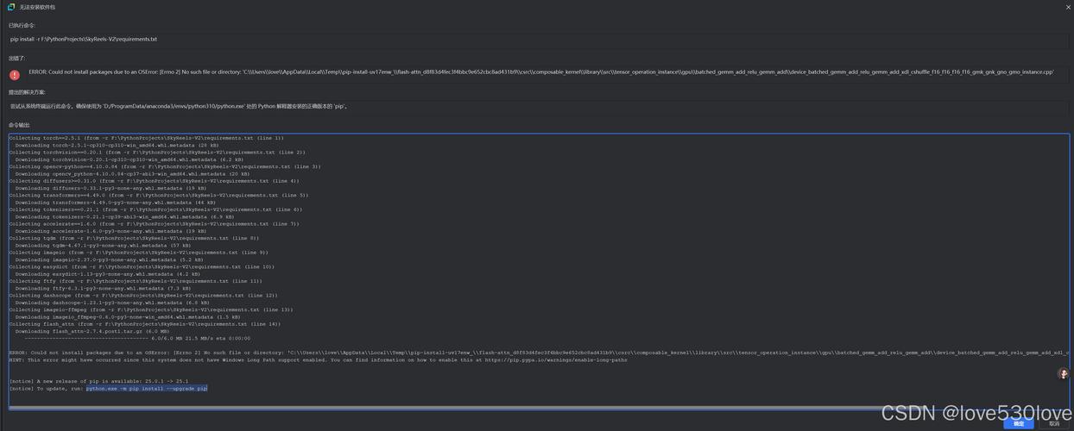Click the red error icon beside the ERROR message

point(15,75)
